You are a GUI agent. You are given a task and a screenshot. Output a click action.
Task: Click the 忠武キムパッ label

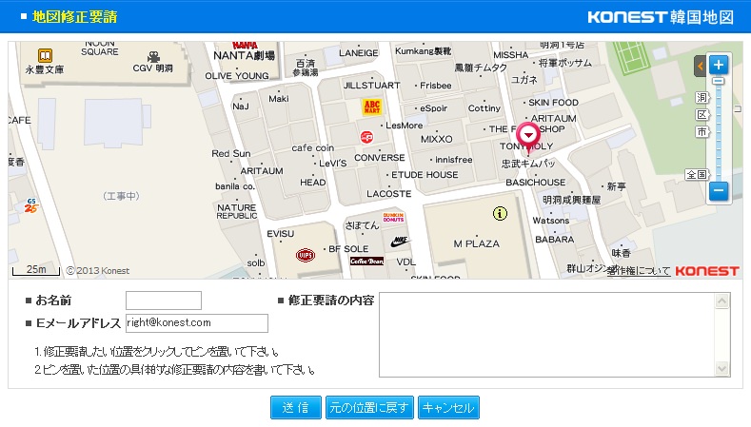pyautogui.click(x=528, y=164)
